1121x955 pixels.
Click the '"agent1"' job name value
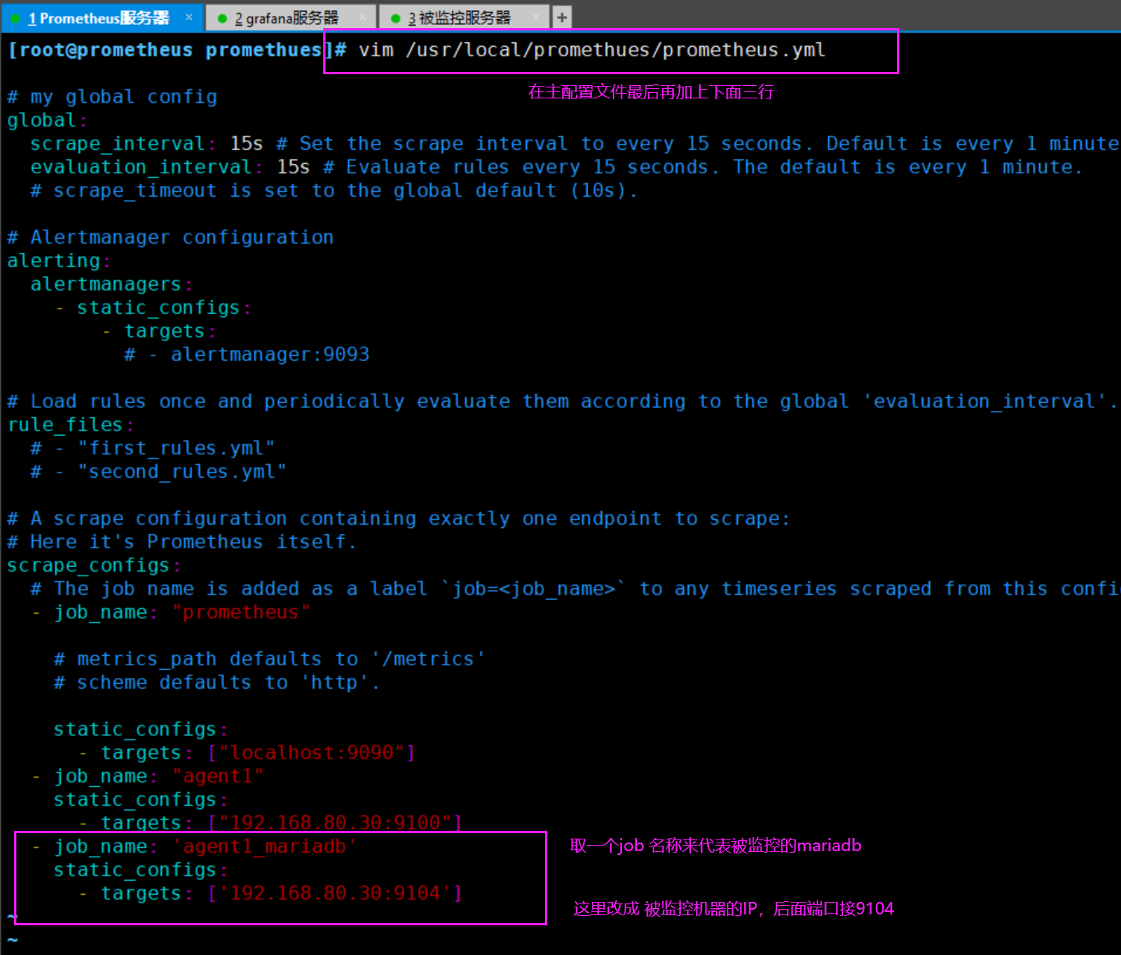click(217, 776)
